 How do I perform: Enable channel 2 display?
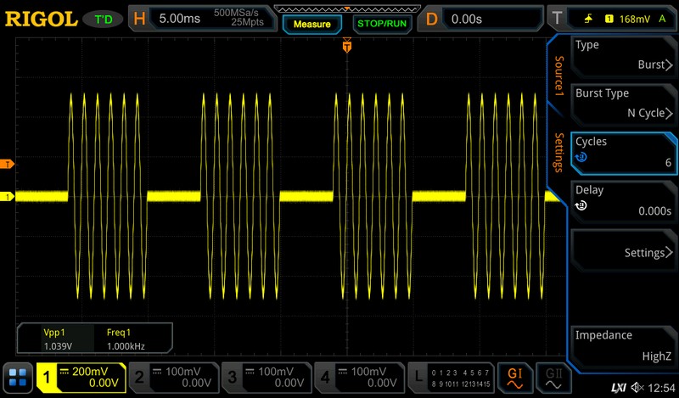tap(174, 377)
